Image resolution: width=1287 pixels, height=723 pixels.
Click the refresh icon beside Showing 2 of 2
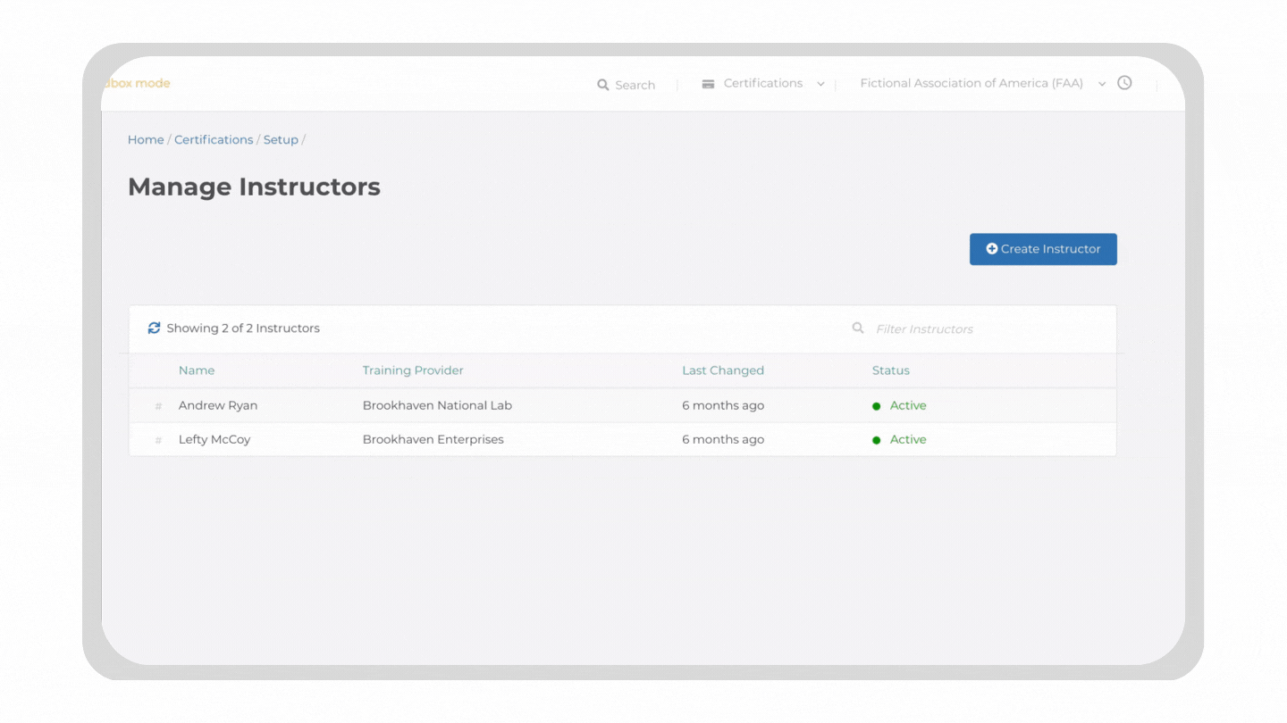point(154,328)
